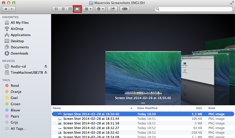235x138 pixels.
Task: Focus the Finder search field
Action: click(193, 9)
